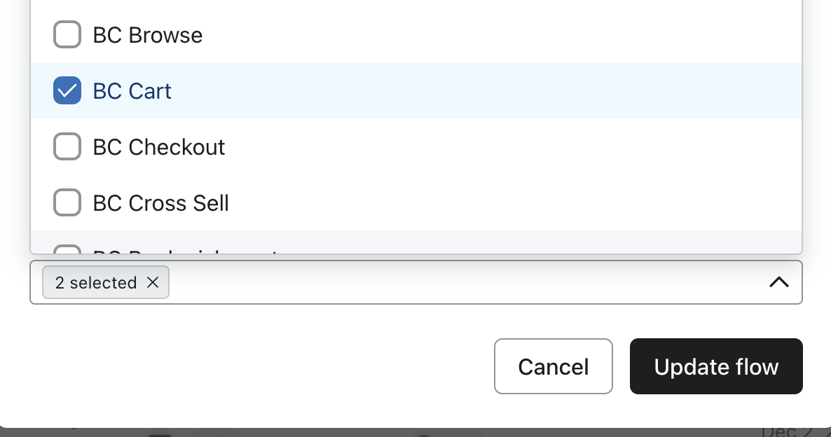831x437 pixels.
Task: Collapse the dropdown with the up chevron
Action: click(779, 282)
